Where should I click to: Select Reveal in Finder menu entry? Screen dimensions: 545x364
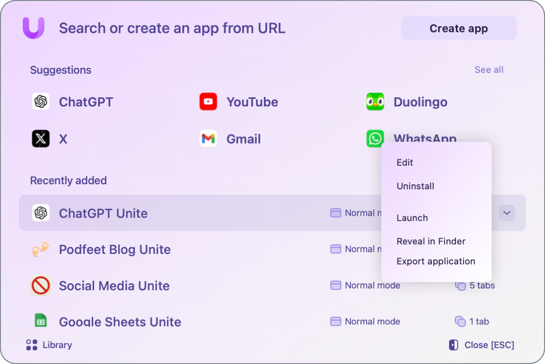[431, 241]
